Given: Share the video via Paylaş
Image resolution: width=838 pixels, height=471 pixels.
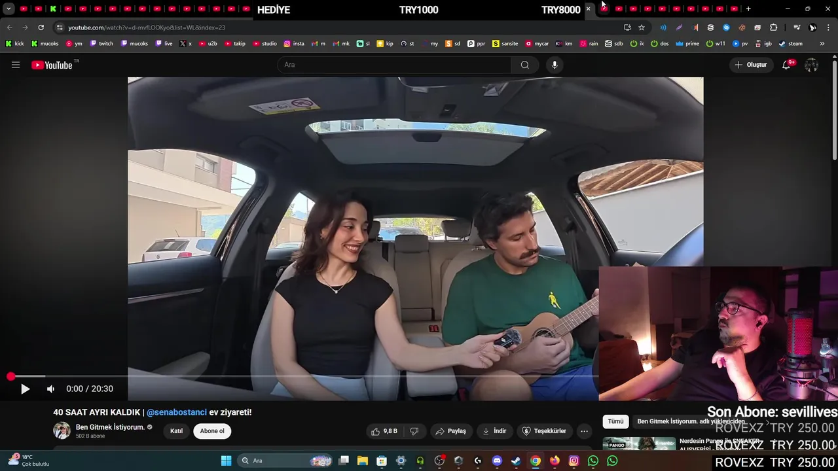Looking at the screenshot, I should tap(450, 431).
